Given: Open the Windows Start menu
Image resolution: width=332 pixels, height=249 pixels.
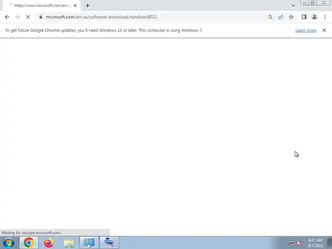Looking at the screenshot, I should [x=9, y=243].
